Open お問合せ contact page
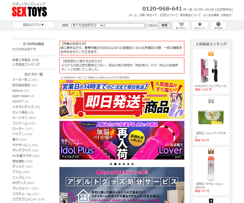 (x=226, y=15)
